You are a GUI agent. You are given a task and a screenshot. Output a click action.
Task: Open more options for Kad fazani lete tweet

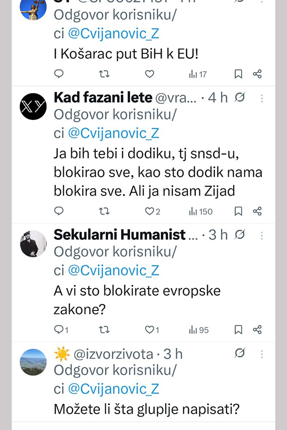[262, 98]
